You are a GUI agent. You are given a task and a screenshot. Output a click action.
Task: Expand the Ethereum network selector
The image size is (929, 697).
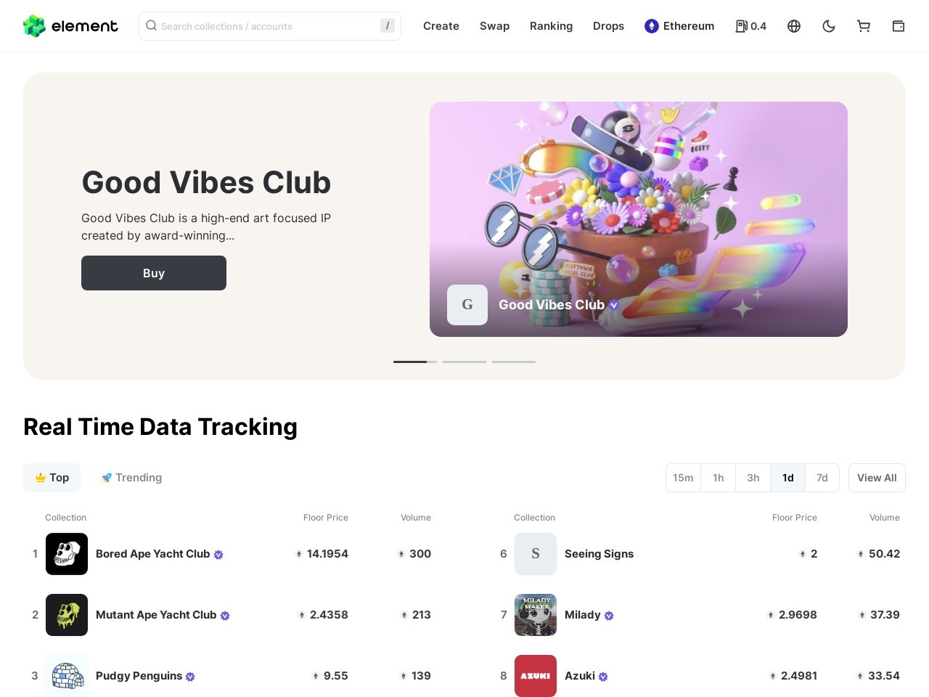click(679, 26)
